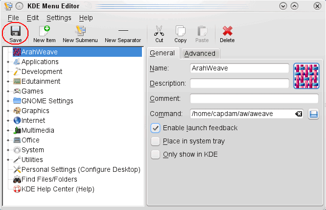Save the menu changes
326x210 pixels.
click(15, 34)
